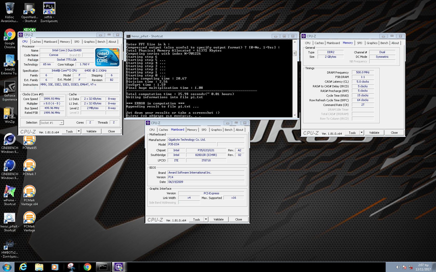Click the memory Size 2 GBytes value
This screenshot has height=272, width=436.
pos(331,57)
